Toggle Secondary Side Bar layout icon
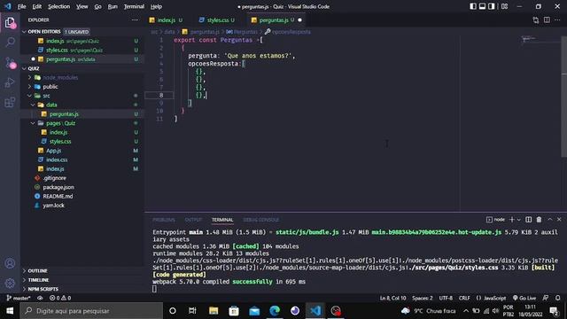This screenshot has height=319, width=567. (492, 6)
